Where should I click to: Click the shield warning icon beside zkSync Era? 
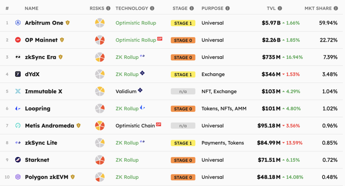[x=60, y=57]
